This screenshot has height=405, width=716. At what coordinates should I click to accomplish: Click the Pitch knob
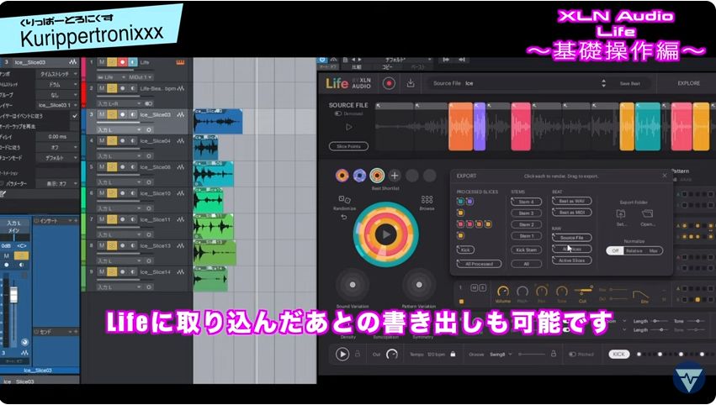point(522,292)
